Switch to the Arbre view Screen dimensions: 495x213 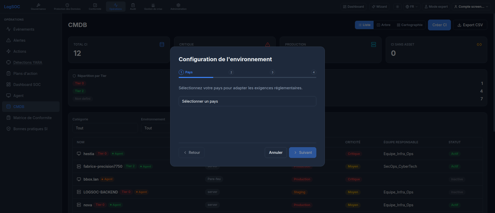pyautogui.click(x=384, y=25)
